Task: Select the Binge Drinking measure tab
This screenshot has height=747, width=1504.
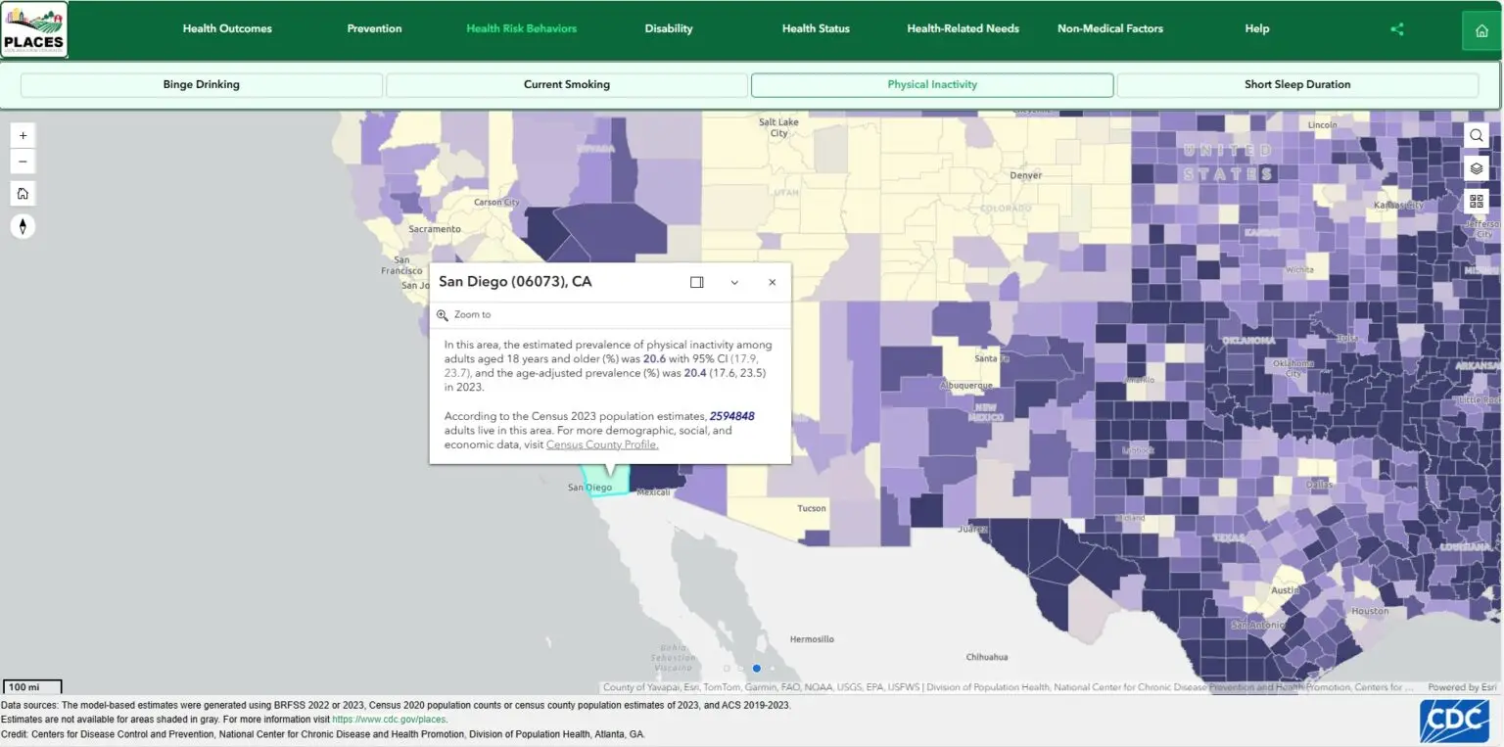Action: pos(201,85)
